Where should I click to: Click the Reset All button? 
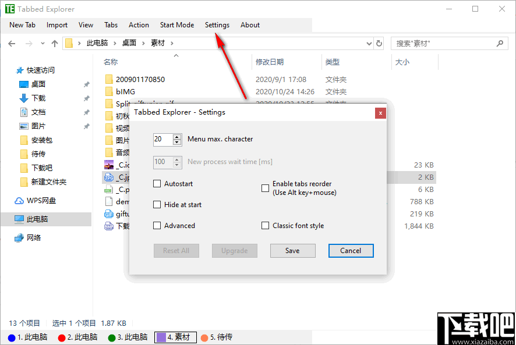pos(176,250)
